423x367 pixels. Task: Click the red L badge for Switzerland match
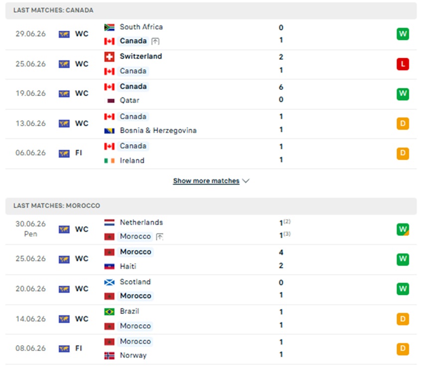pyautogui.click(x=403, y=64)
